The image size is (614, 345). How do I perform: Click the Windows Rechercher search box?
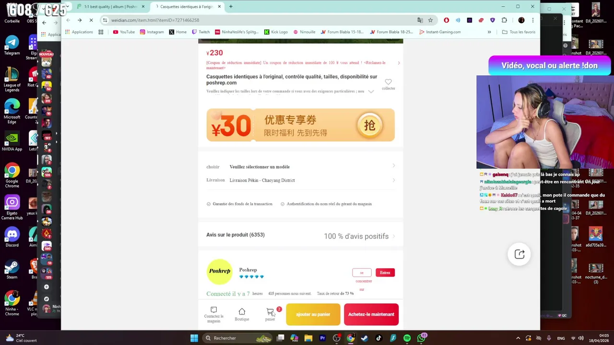click(236, 338)
